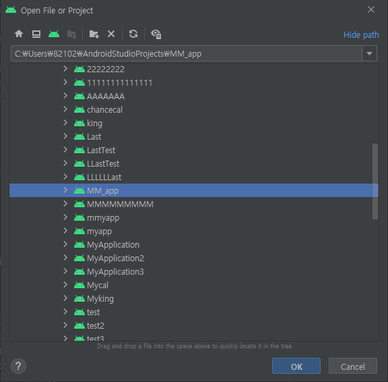Expand the Last project folder
This screenshot has height=382, width=388.
65,136
